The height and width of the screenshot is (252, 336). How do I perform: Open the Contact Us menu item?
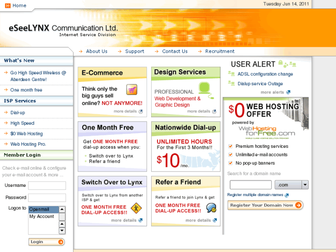(x=175, y=51)
